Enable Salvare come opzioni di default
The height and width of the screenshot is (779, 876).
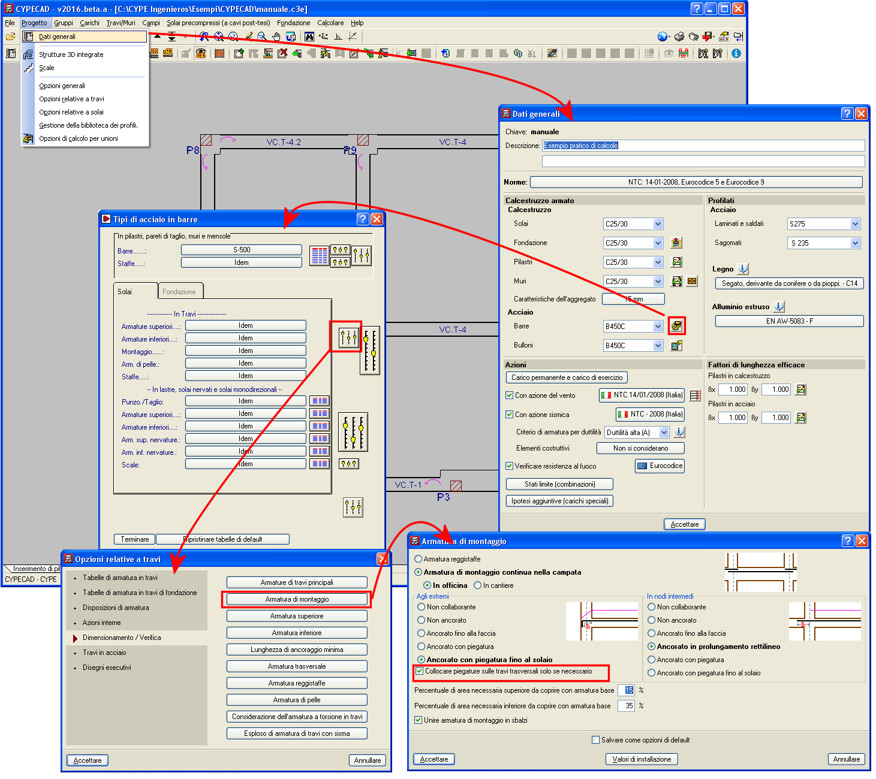click(x=596, y=740)
